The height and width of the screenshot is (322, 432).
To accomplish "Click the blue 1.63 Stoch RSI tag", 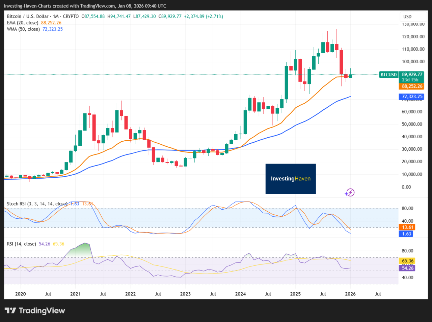I will pyautogui.click(x=407, y=234).
